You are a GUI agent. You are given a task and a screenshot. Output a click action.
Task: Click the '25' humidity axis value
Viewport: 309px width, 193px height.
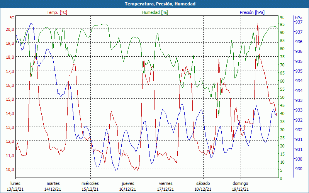tap(282, 138)
